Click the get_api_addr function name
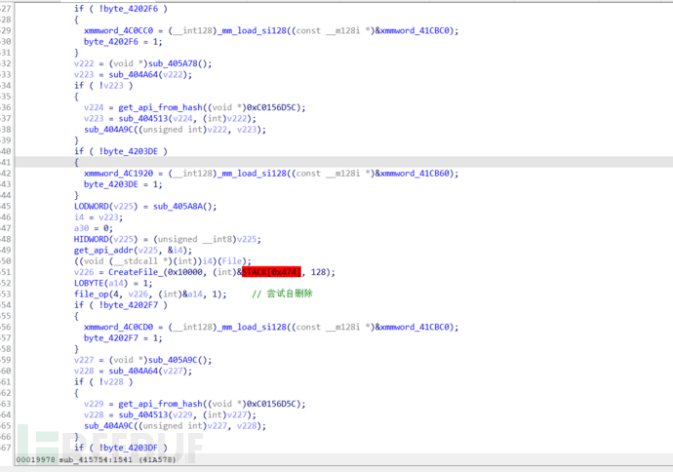The width and height of the screenshot is (673, 472). (x=103, y=250)
